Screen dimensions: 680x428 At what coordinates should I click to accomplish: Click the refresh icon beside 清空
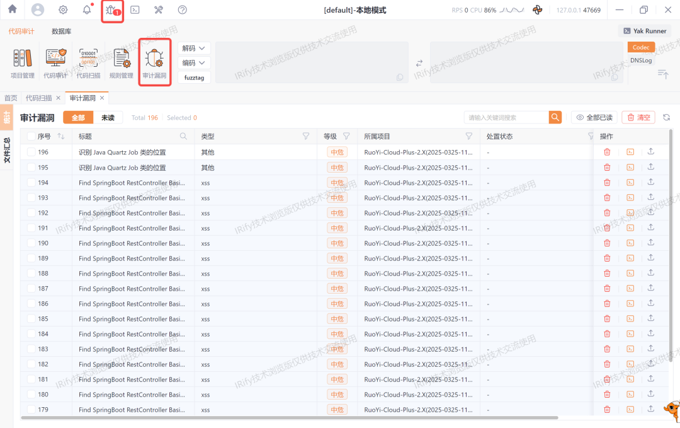(x=667, y=117)
